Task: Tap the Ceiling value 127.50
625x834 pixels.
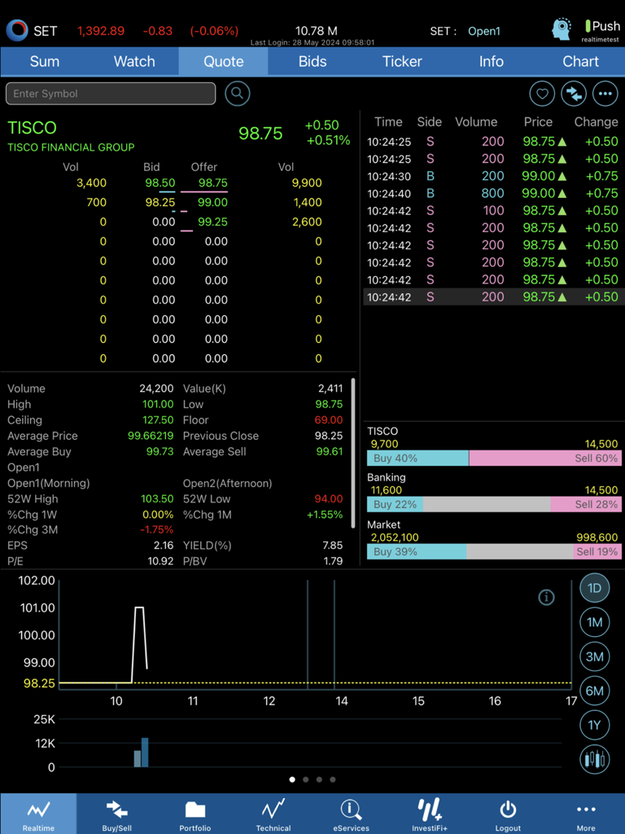Action: click(x=158, y=420)
